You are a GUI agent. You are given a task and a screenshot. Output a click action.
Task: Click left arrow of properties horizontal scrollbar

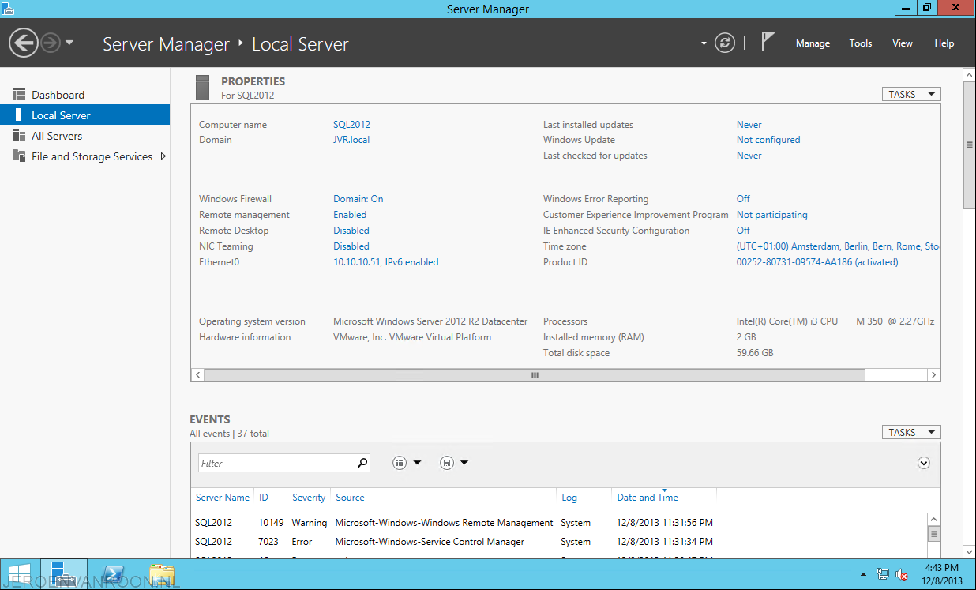(198, 375)
